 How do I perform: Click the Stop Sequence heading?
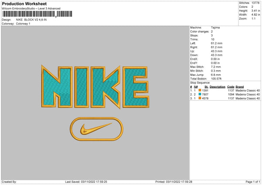[x=200, y=82]
